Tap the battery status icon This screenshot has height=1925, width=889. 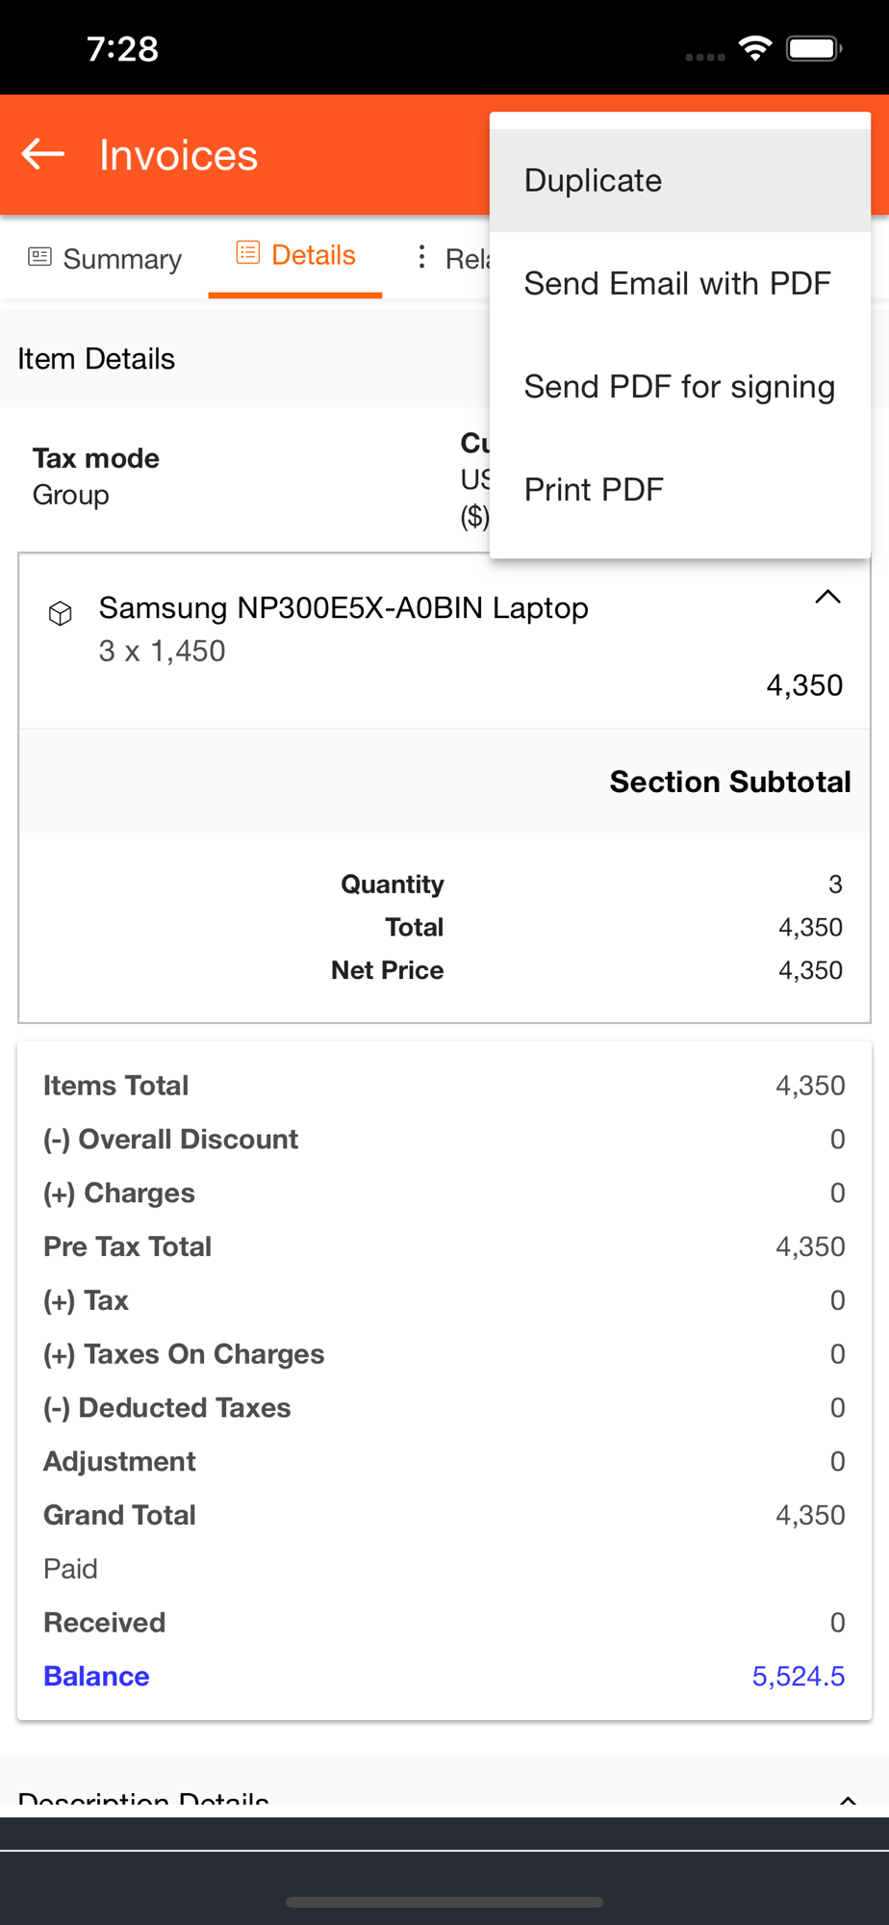point(814,48)
